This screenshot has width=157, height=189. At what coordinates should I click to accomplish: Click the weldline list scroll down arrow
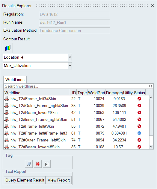coord(151,147)
